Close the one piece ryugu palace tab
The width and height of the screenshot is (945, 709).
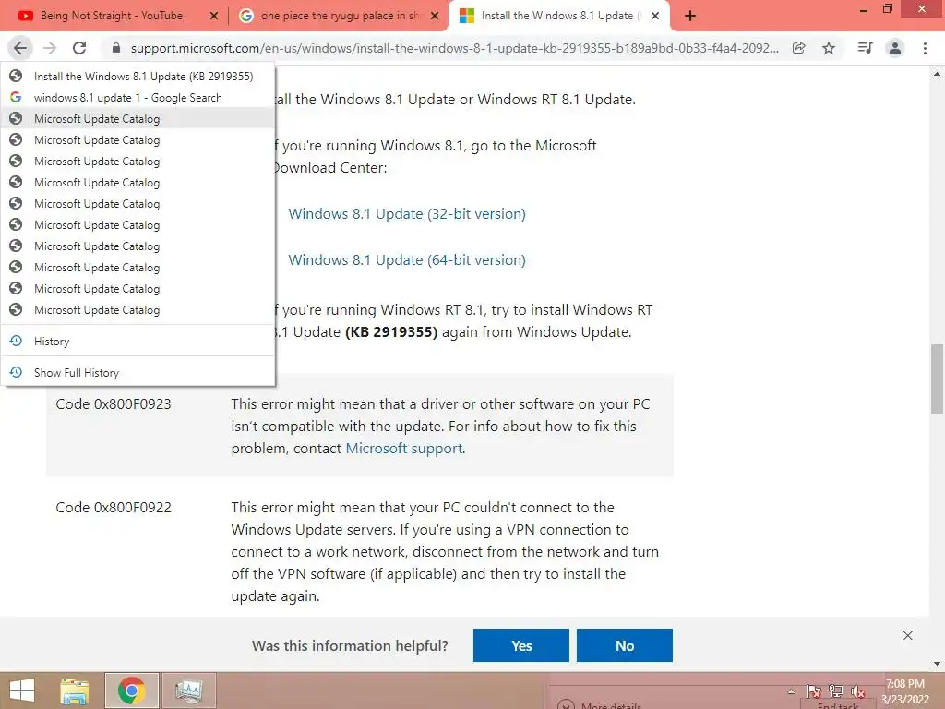coord(435,16)
